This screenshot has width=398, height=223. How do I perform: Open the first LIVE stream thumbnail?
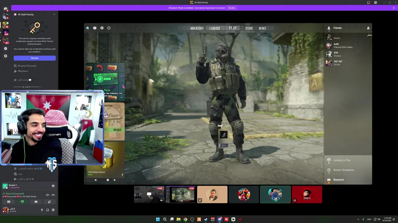point(149,195)
